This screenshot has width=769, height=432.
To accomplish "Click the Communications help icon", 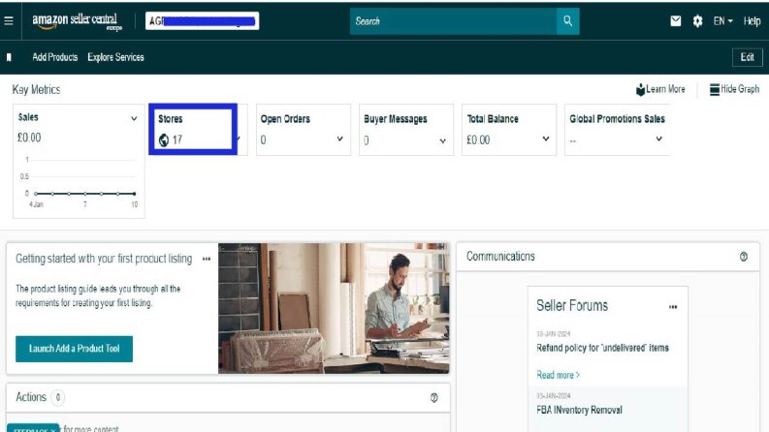I will click(744, 257).
